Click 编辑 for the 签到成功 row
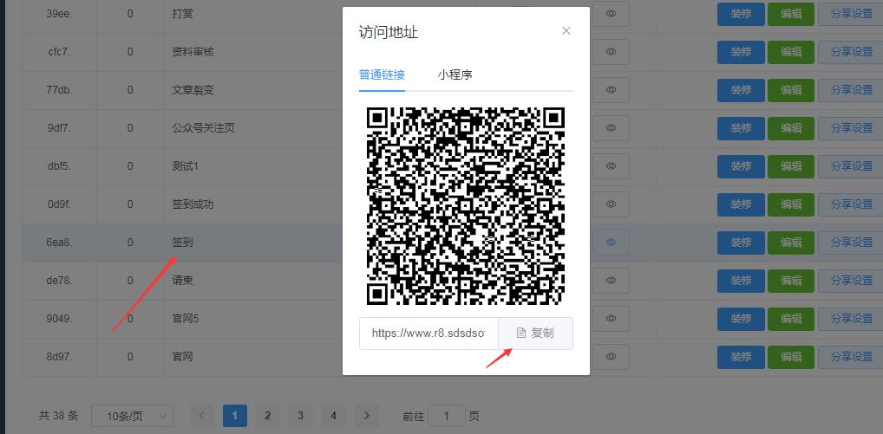The width and height of the screenshot is (883, 434). coord(791,204)
